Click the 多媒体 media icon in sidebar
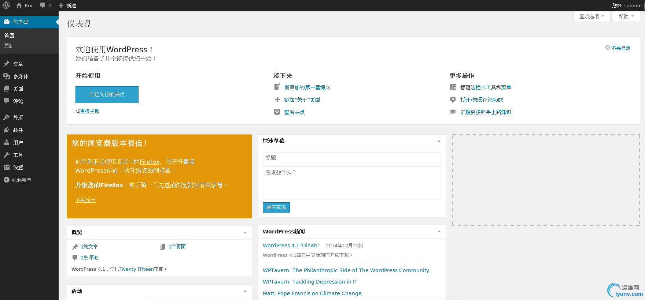Viewport: 645px width, 300px height. [7, 76]
